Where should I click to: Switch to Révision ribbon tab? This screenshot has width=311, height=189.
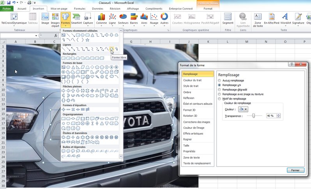click(115, 9)
